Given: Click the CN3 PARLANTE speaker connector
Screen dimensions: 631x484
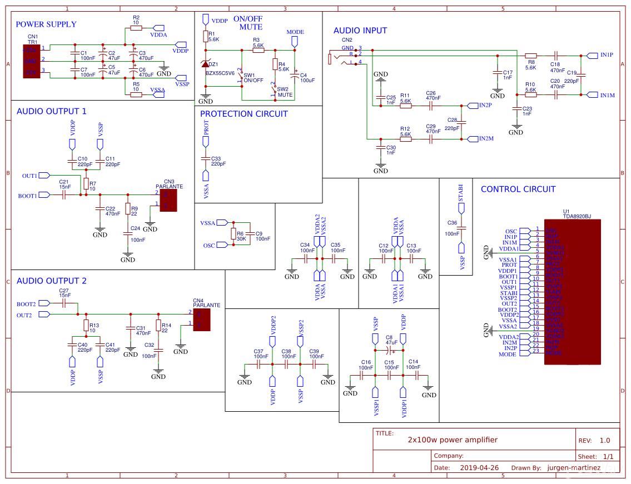Looking at the screenshot, I should click(x=168, y=200).
